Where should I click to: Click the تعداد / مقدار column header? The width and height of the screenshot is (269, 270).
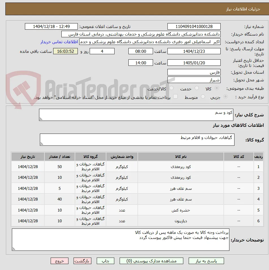tap(59, 156)
